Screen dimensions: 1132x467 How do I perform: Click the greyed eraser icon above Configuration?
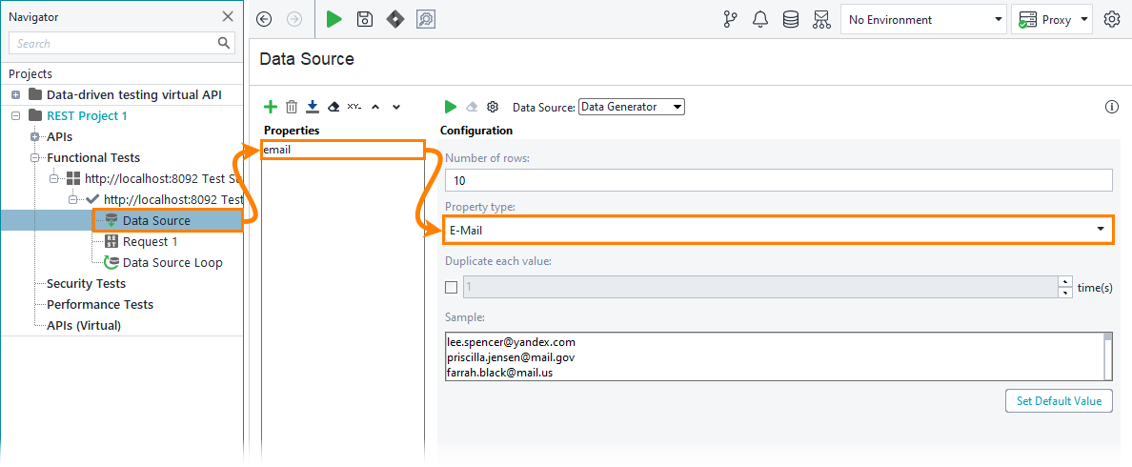click(x=472, y=107)
